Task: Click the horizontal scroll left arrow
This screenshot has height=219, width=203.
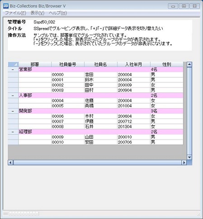Action: 10,163
